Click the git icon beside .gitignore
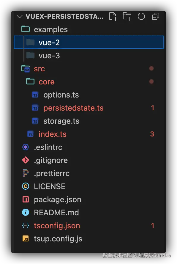Screen dimensions: 177x264 [26, 160]
